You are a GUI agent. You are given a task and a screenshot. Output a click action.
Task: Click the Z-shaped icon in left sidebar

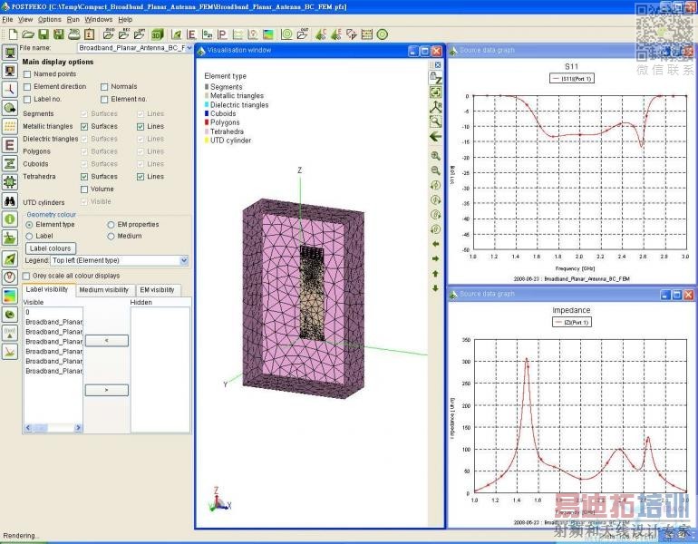pyautogui.click(x=10, y=163)
